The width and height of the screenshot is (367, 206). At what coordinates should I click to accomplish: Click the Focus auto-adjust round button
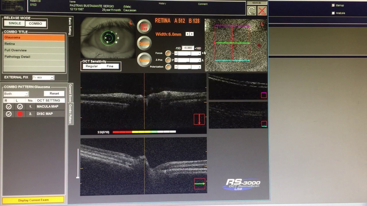(168, 53)
